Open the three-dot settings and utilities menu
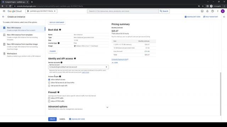227x127 pixels. (x=217, y=11)
